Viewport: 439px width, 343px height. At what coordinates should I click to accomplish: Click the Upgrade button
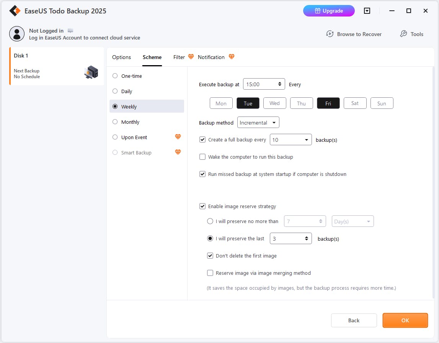pyautogui.click(x=329, y=11)
